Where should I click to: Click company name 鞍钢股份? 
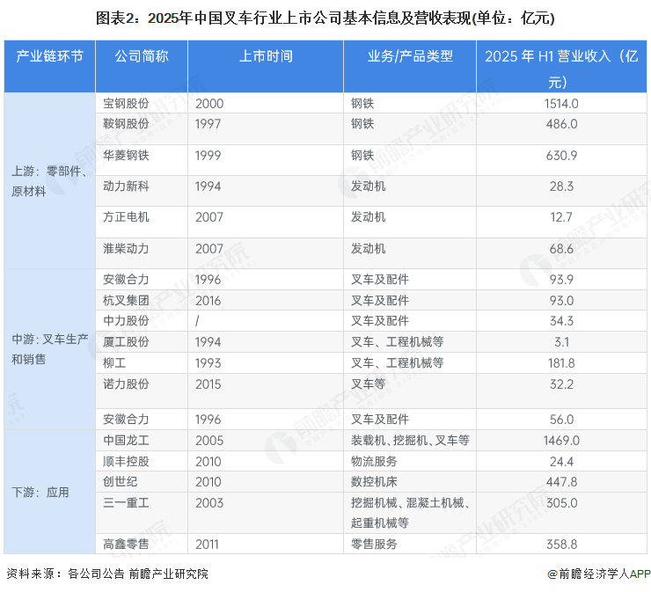coord(126,124)
